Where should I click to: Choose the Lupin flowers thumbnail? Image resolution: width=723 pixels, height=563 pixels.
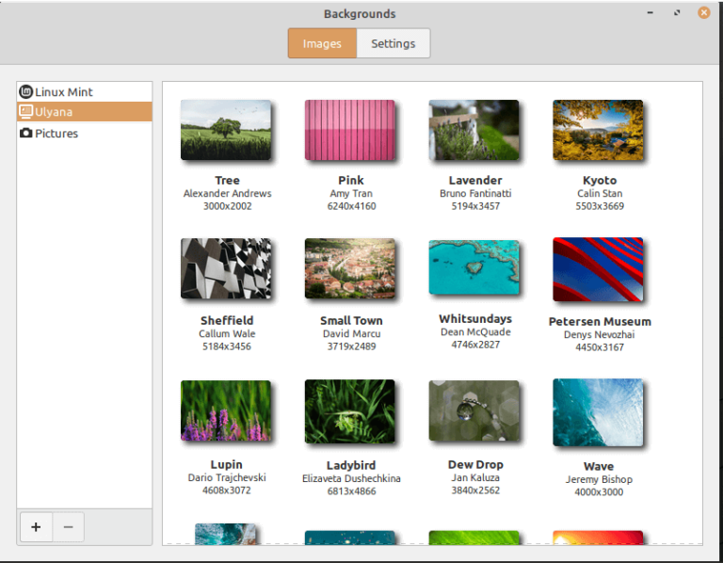(226, 410)
